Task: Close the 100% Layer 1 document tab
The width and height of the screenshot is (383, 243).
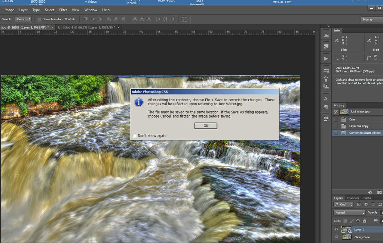Action: 52,27
